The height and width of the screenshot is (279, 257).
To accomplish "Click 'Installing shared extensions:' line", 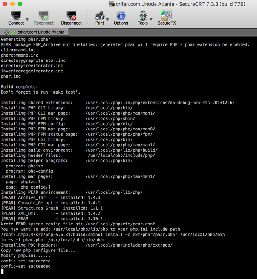I will (118, 103).
